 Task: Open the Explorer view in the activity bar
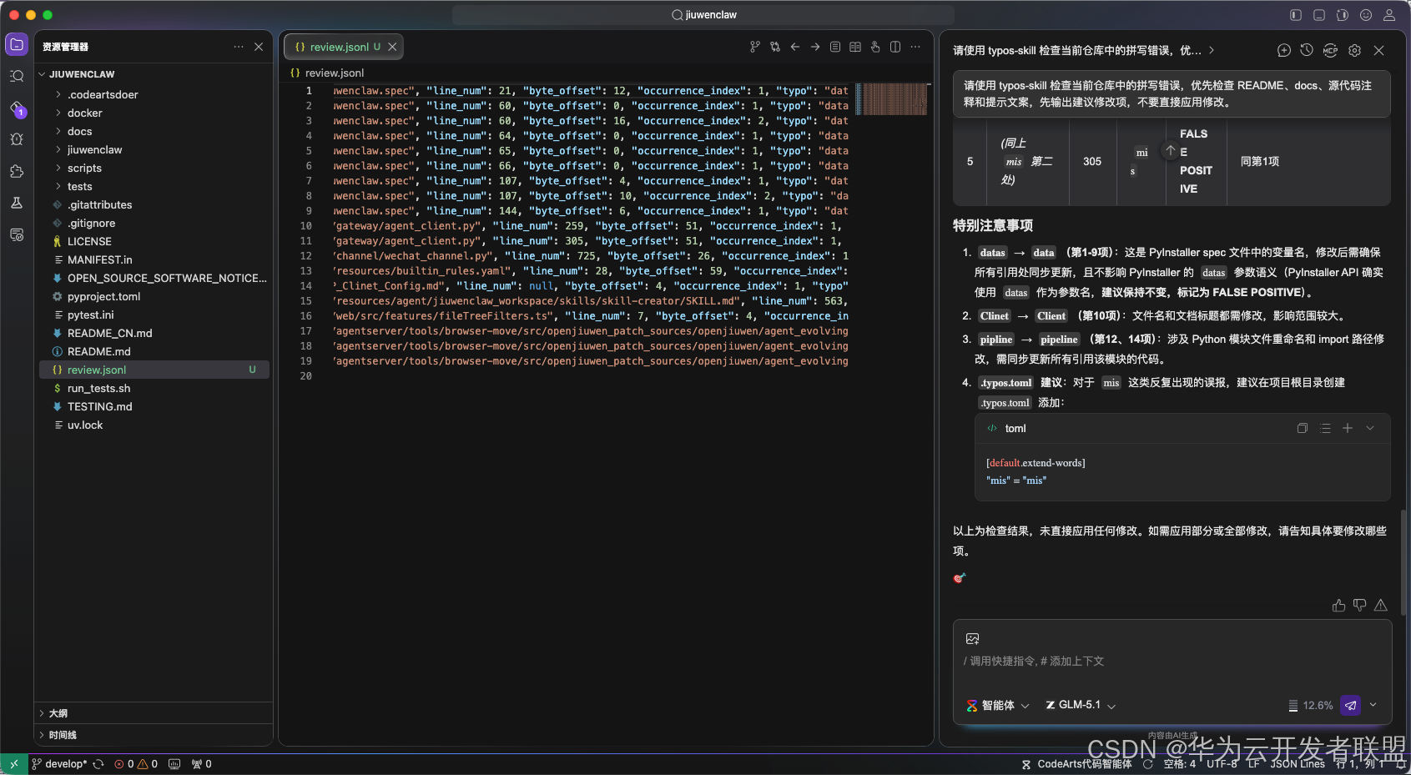17,44
